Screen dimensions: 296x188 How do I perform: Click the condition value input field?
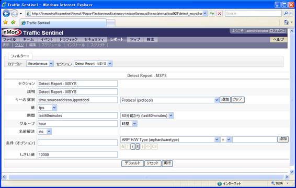pos(255,139)
